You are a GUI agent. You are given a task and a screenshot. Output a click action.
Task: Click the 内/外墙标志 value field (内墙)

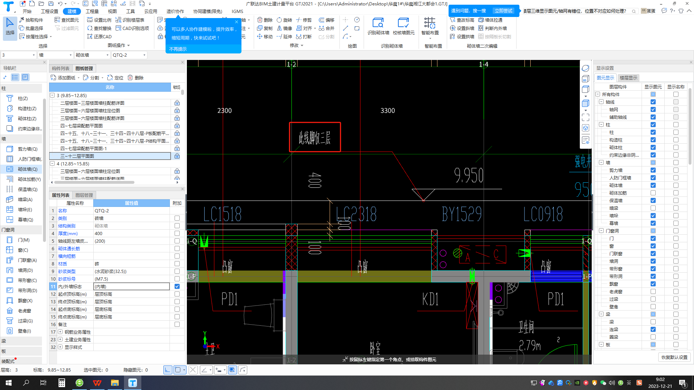pyautogui.click(x=132, y=286)
